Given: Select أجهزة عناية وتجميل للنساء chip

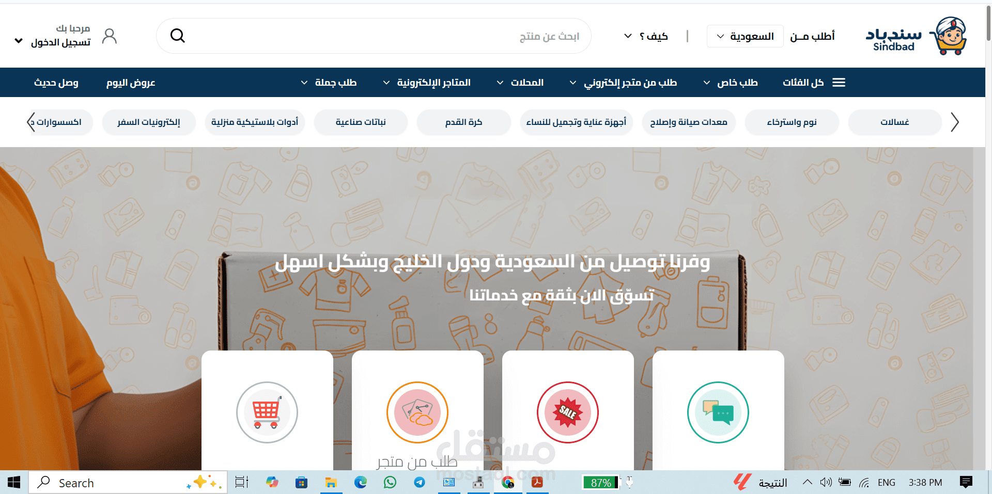Looking at the screenshot, I should [576, 122].
